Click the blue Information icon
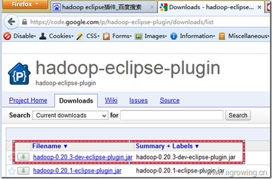 [174, 36]
